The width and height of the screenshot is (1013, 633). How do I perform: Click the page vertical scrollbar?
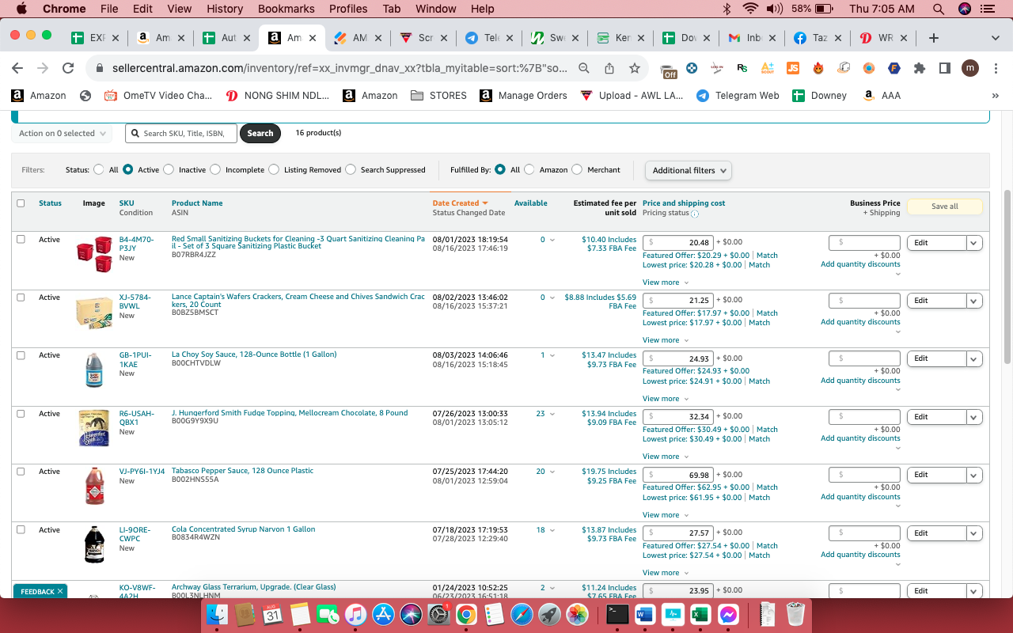1007,277
